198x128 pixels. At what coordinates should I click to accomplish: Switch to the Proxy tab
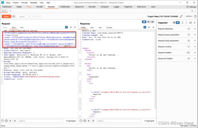coord(29,7)
